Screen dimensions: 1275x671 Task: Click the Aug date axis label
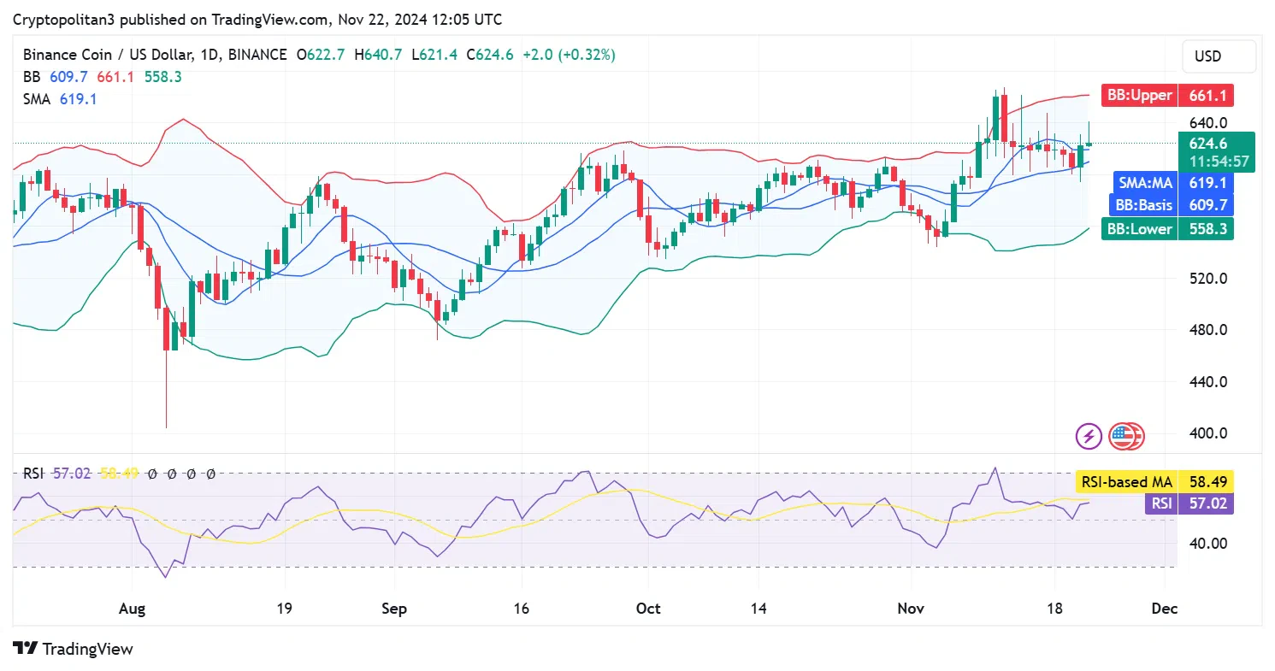click(x=133, y=609)
